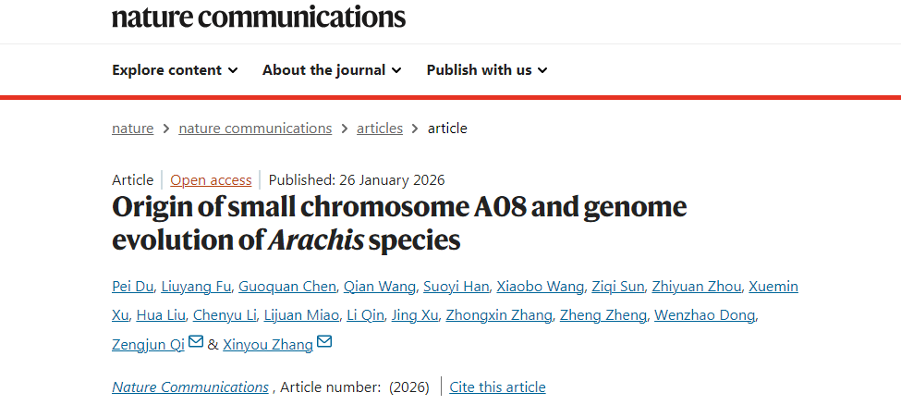View author Pei Du's details
The height and width of the screenshot is (405, 901).
[x=134, y=287]
